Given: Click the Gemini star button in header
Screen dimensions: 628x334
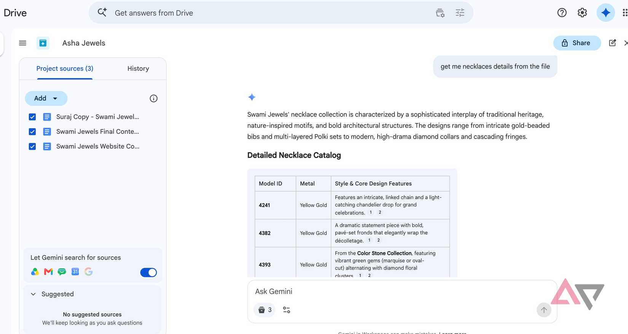Looking at the screenshot, I should point(606,13).
